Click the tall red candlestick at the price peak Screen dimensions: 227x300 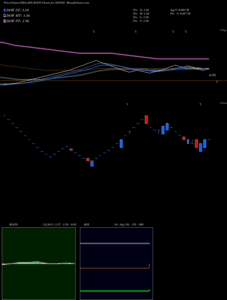coord(146,120)
